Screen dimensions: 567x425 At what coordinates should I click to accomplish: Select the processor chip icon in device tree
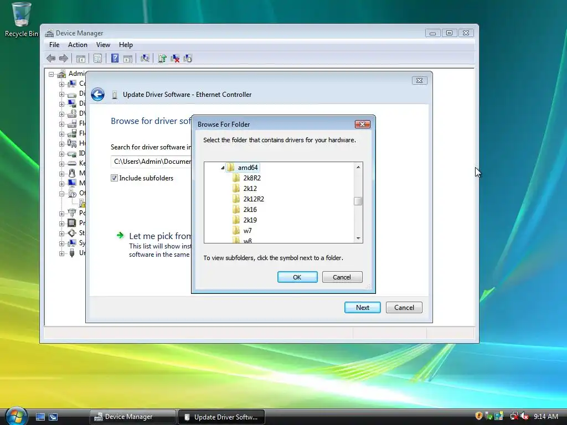pyautogui.click(x=72, y=222)
